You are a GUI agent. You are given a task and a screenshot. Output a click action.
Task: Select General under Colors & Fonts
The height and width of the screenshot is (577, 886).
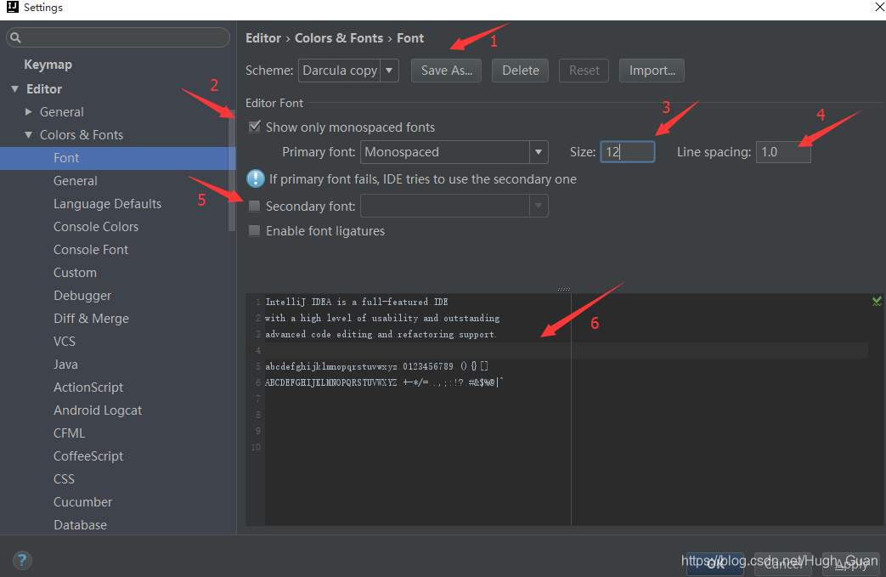click(75, 181)
